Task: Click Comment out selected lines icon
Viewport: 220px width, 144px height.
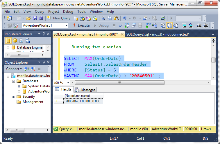Action: 184,25
